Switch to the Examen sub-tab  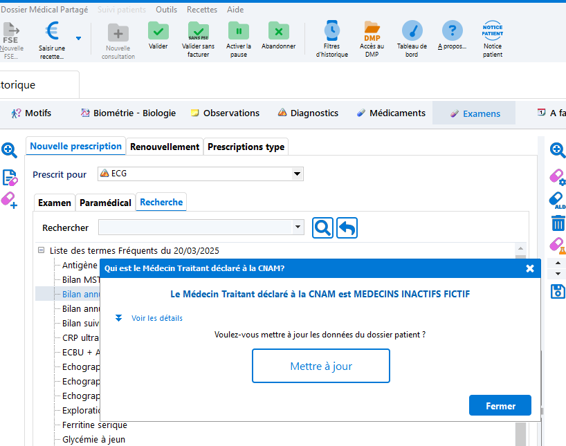pyautogui.click(x=55, y=203)
